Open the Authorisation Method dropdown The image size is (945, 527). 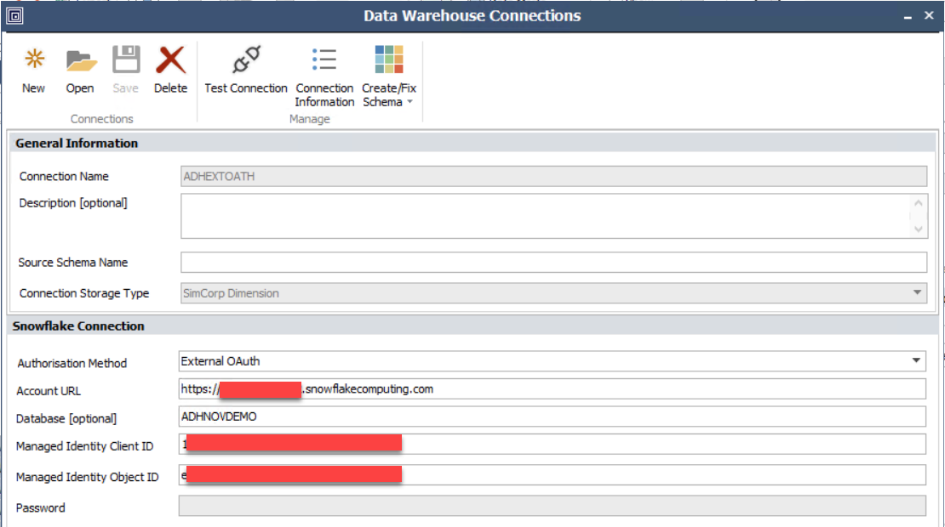(x=916, y=361)
